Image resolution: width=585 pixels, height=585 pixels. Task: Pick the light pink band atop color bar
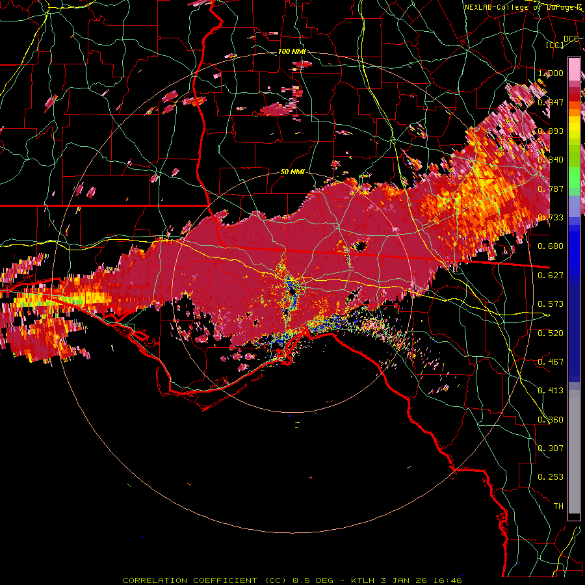coord(574,70)
